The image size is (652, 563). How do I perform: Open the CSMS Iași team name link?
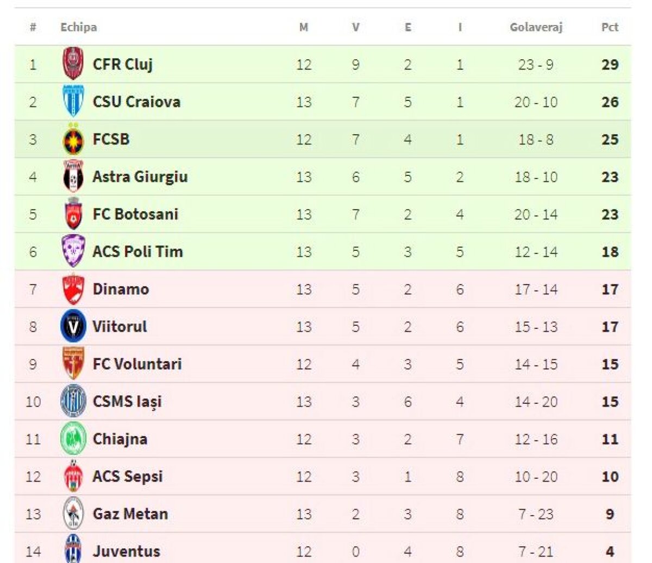tap(127, 402)
